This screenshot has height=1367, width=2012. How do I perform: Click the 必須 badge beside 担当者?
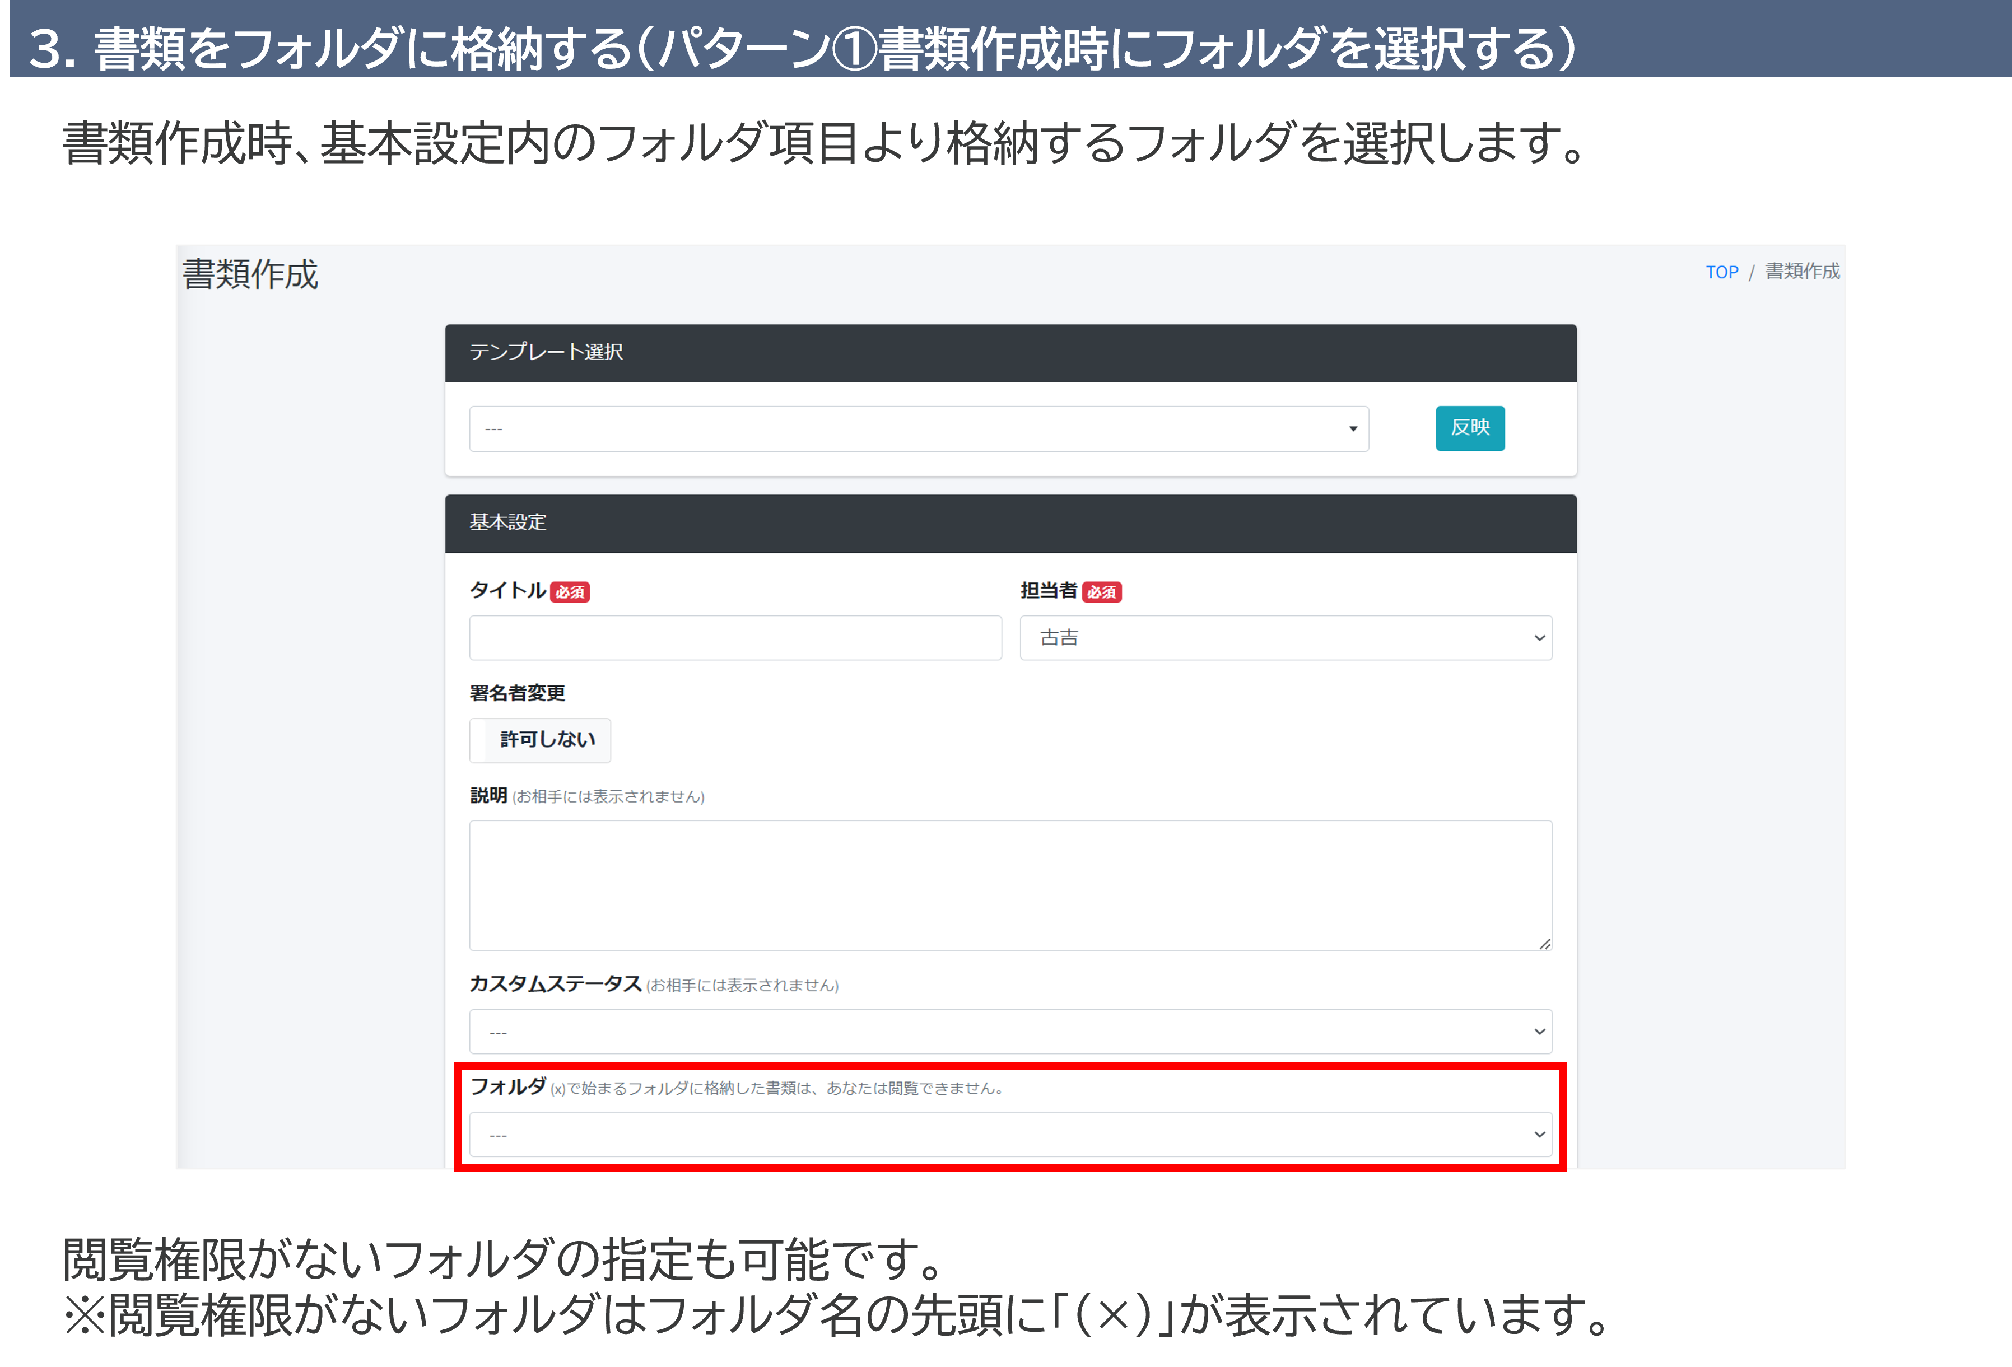pyautogui.click(x=1101, y=592)
